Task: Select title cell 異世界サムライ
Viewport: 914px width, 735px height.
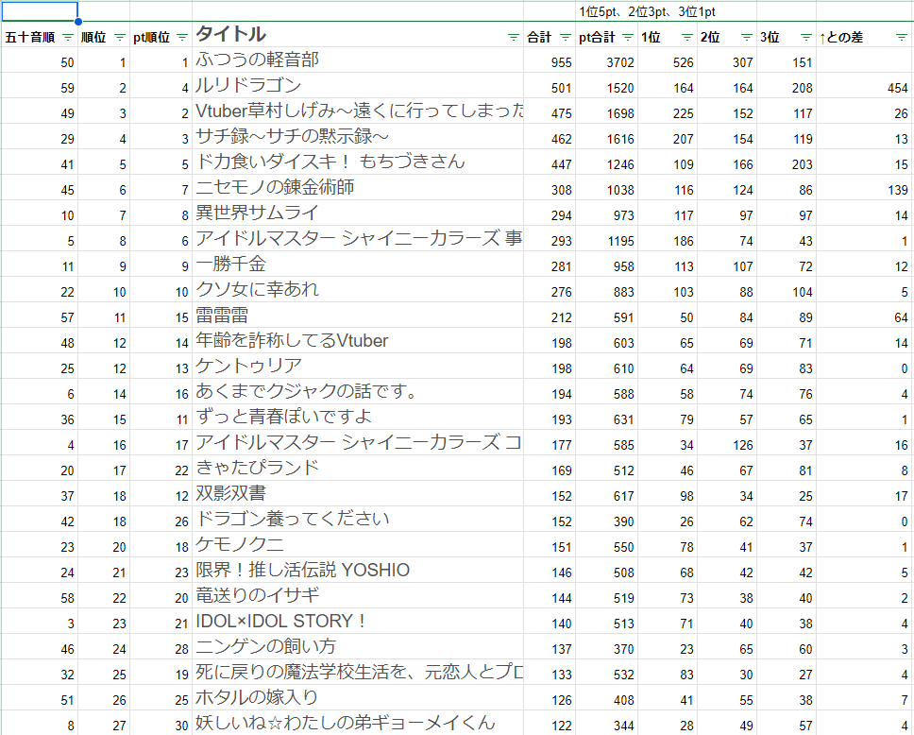Action: tap(357, 213)
